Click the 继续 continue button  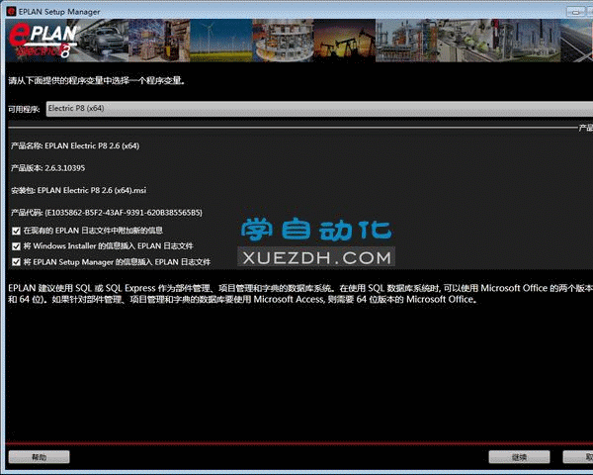pyautogui.click(x=519, y=457)
